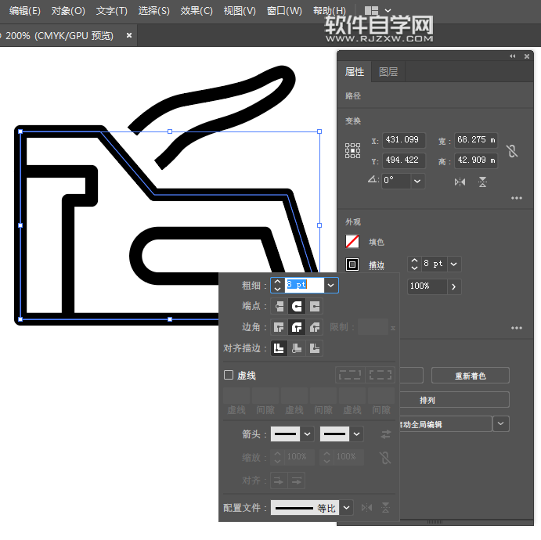Expand the rotation angle dropdown
The height and width of the screenshot is (540, 541).
pos(417,181)
